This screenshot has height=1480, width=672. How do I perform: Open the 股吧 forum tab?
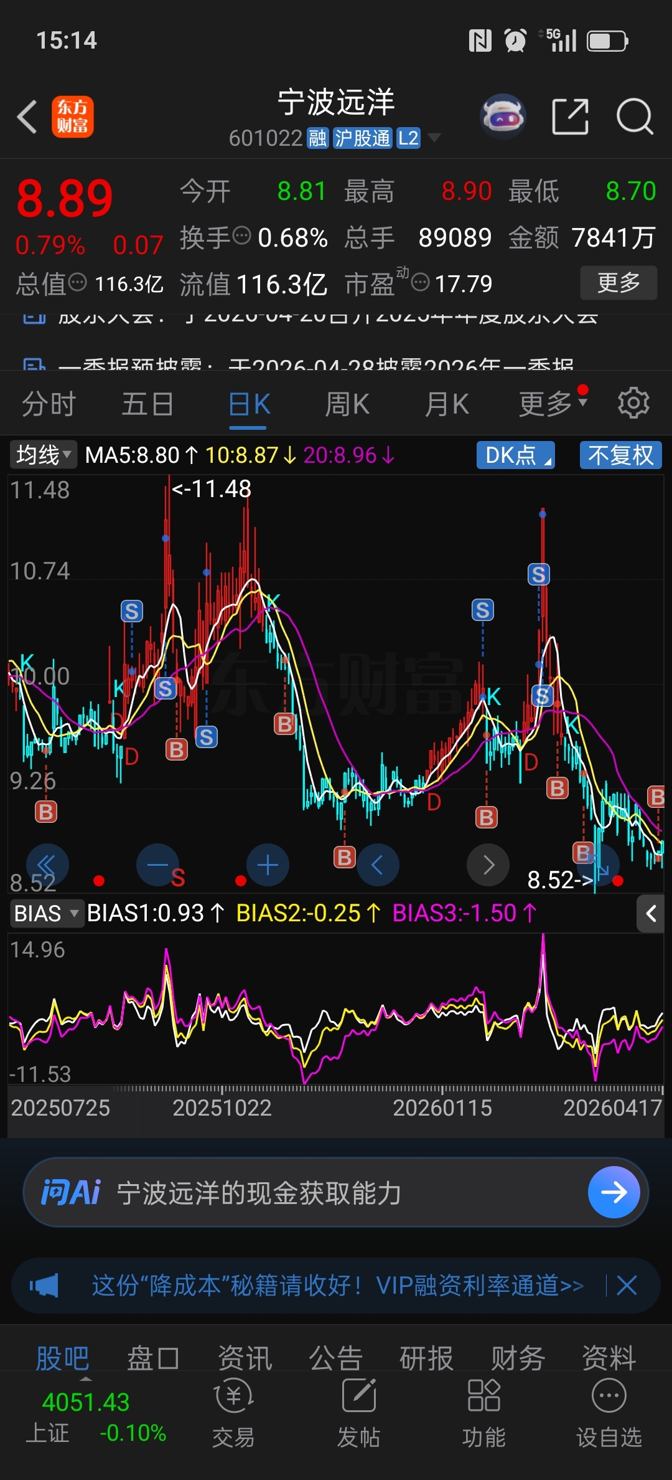[62, 1358]
